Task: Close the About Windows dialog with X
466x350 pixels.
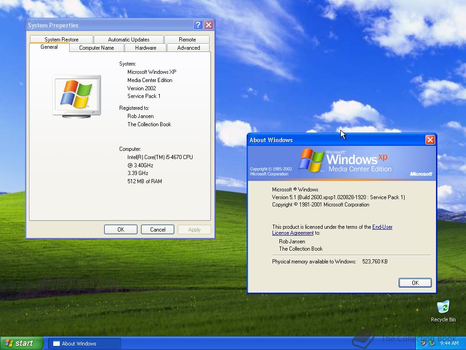Action: tap(430, 139)
